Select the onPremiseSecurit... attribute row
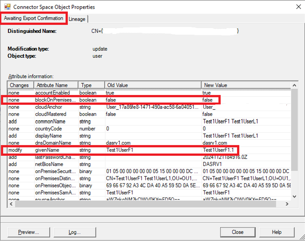This screenshot has height=241, width=305. [x=149, y=171]
